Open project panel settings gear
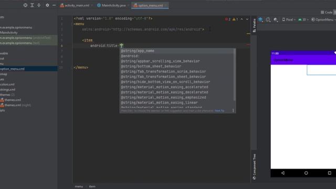Image resolution: width=336 pixels, height=189 pixels. (47, 5)
